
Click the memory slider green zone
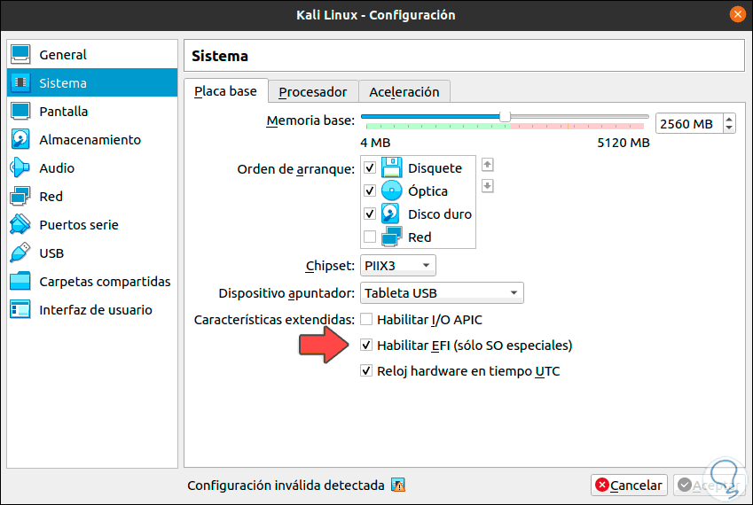437,126
